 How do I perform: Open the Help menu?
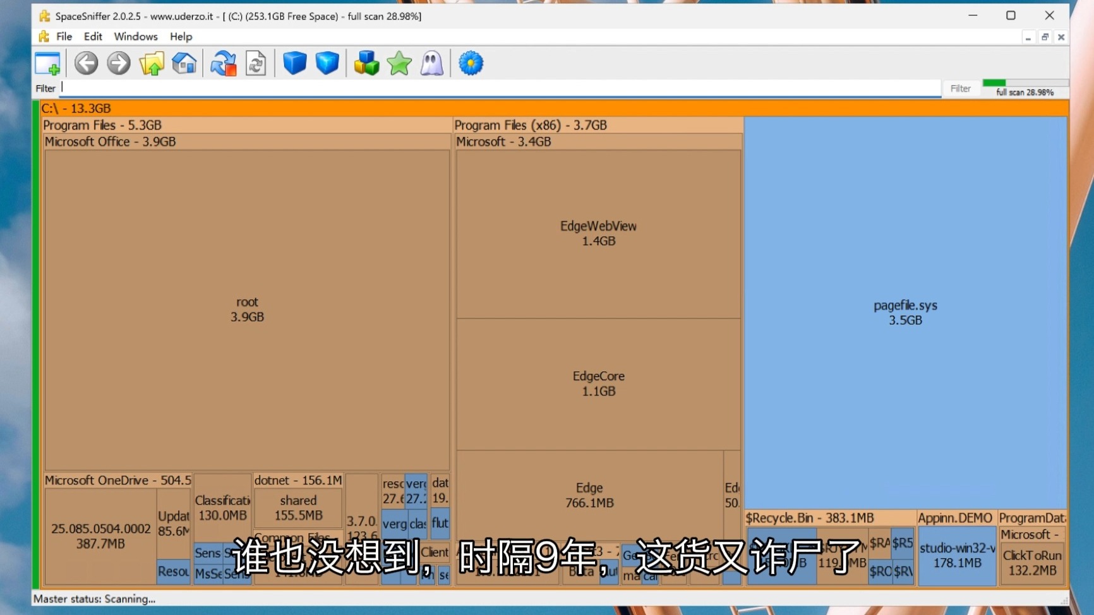tap(181, 37)
